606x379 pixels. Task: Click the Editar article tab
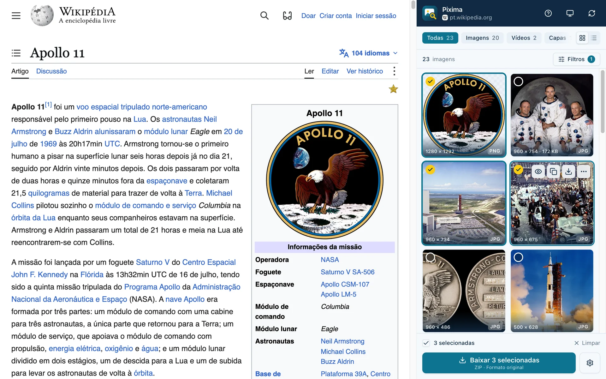(x=330, y=71)
